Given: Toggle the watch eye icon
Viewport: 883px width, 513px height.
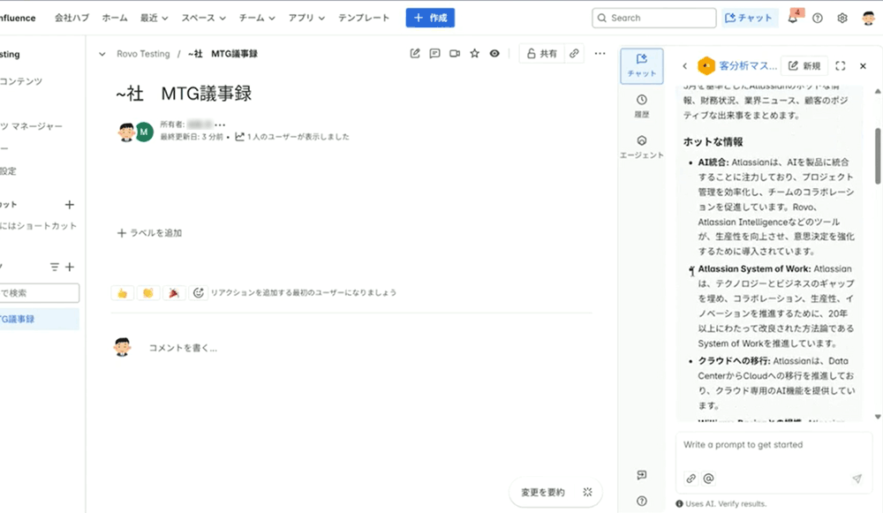Looking at the screenshot, I should tap(494, 54).
